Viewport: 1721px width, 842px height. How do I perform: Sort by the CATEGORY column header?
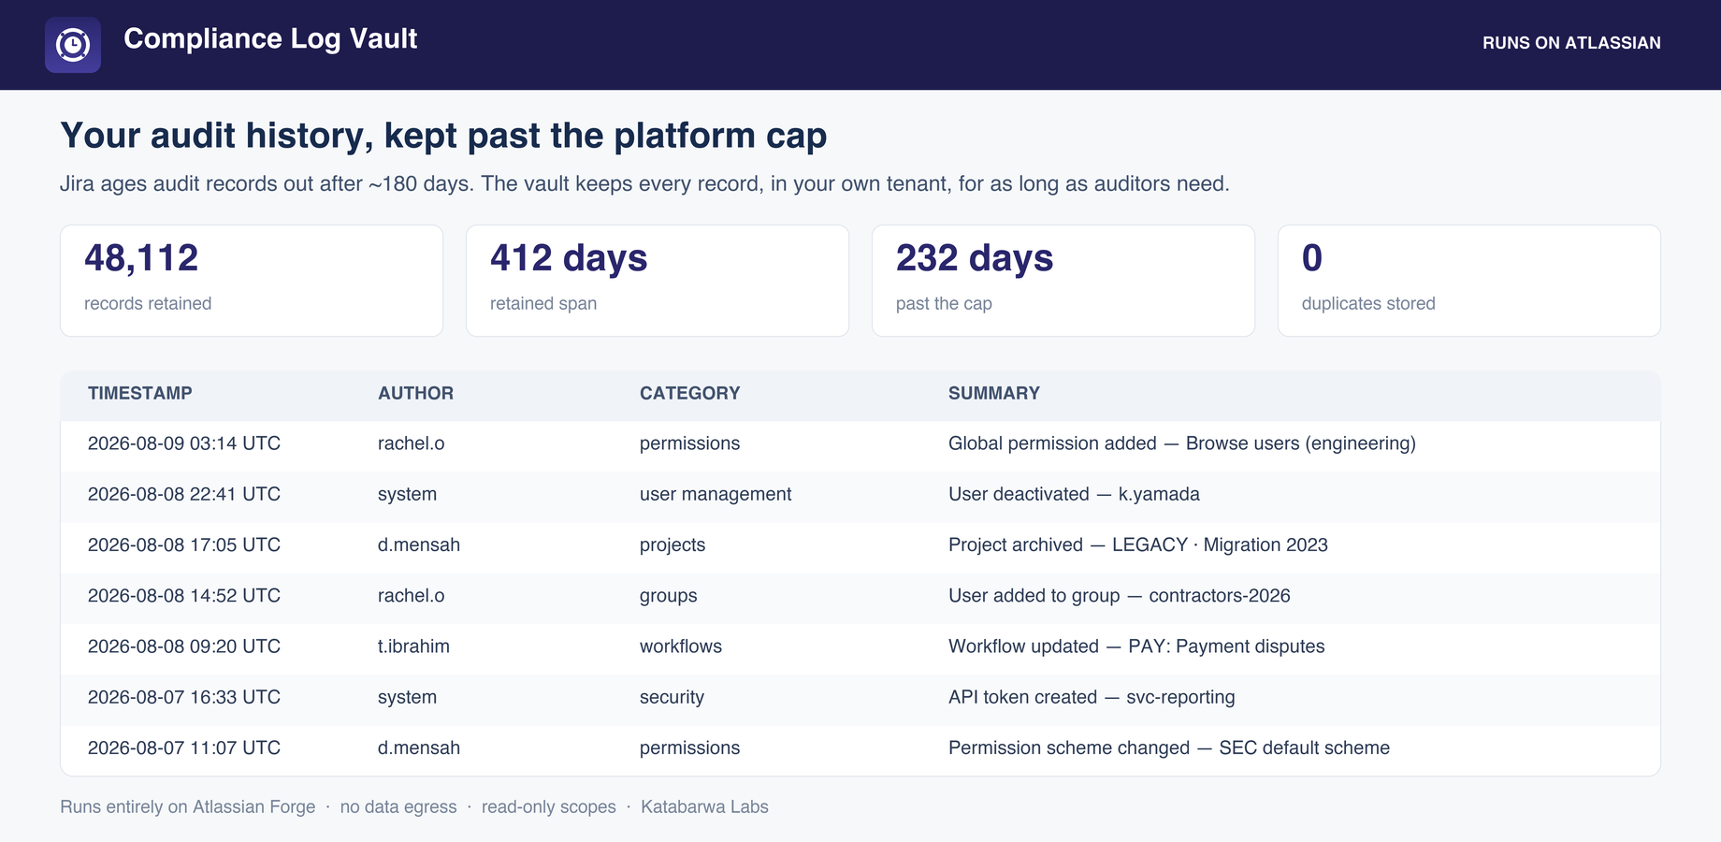[x=689, y=394]
